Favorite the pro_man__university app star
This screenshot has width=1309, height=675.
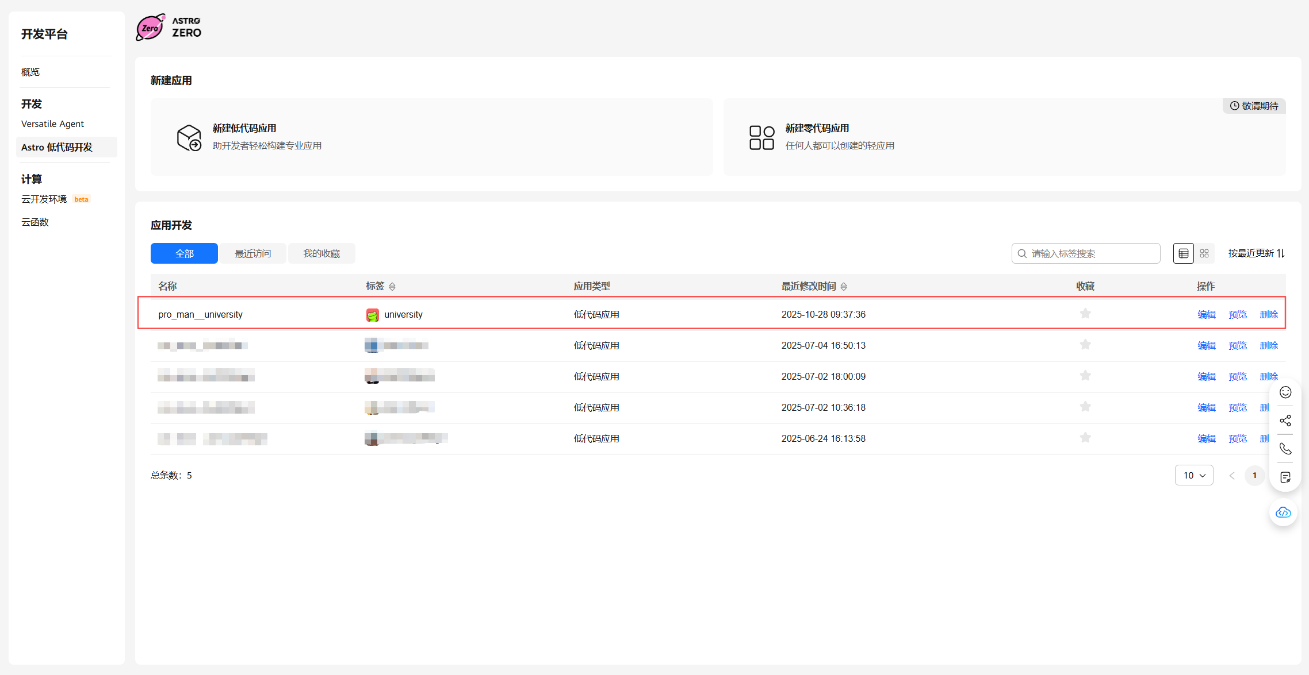pos(1085,314)
